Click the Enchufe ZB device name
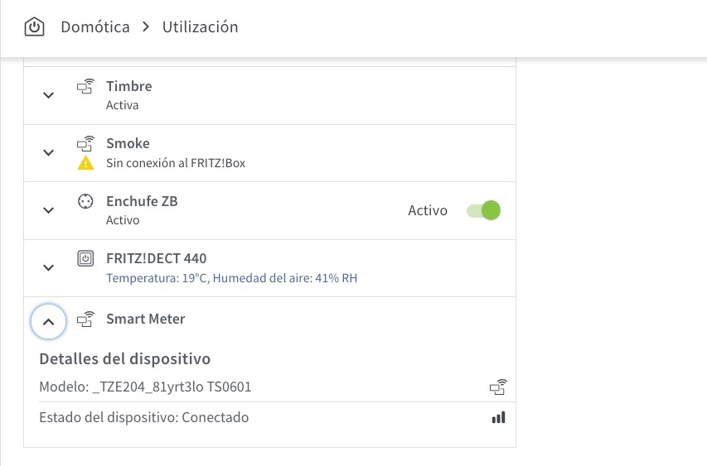The height and width of the screenshot is (466, 707). pos(142,201)
